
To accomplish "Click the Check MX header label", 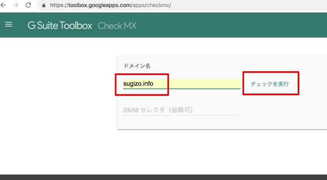I will [117, 26].
